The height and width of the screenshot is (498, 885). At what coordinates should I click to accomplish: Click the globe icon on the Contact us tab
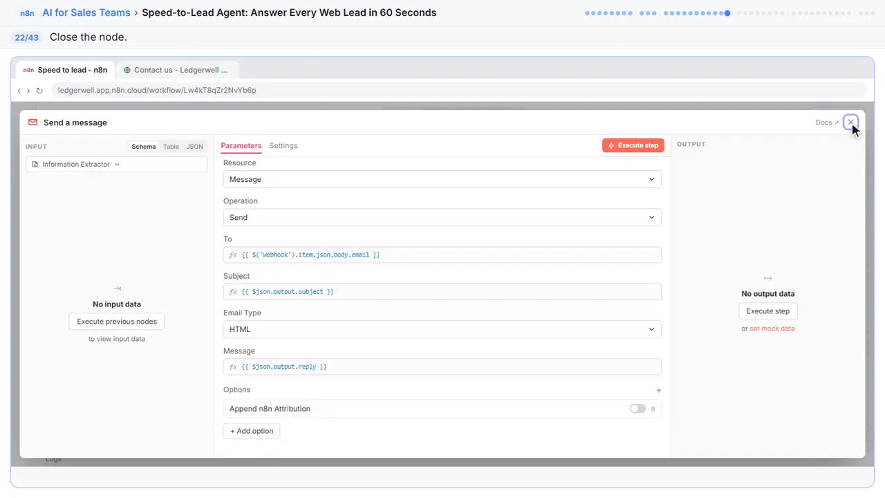[x=127, y=70]
